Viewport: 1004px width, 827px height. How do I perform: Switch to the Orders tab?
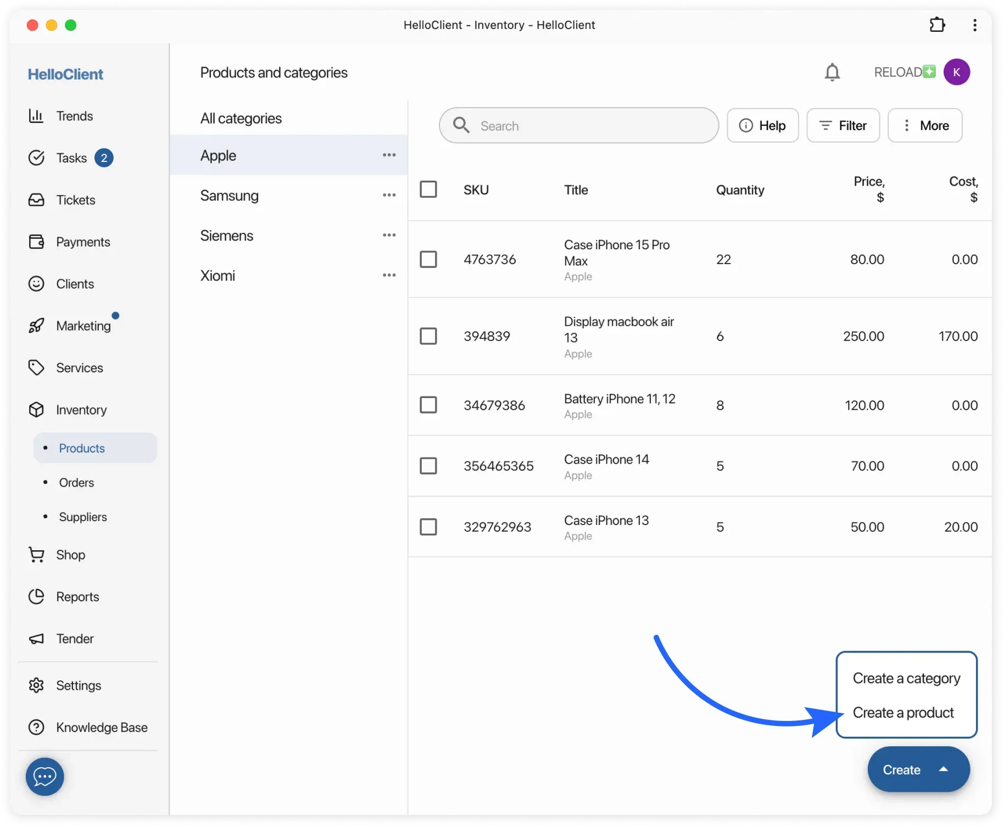pyautogui.click(x=76, y=482)
